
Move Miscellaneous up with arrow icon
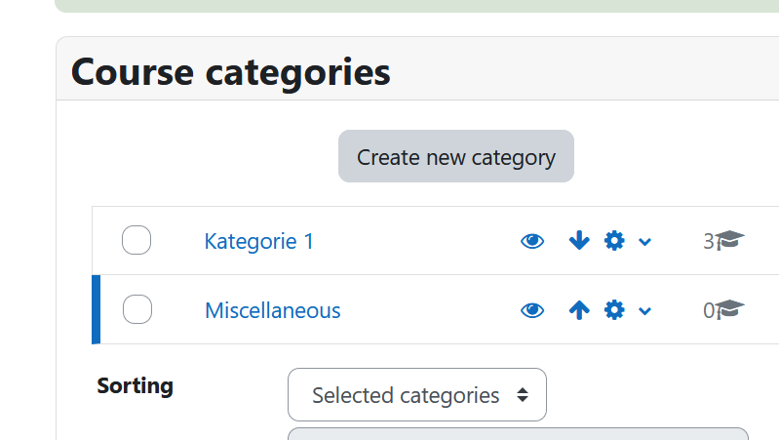[x=579, y=310]
